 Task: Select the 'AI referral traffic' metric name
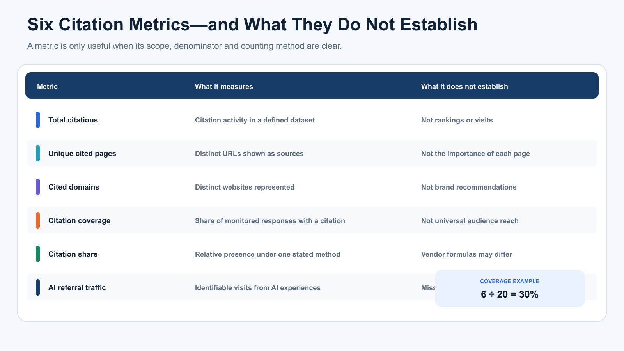(x=77, y=288)
